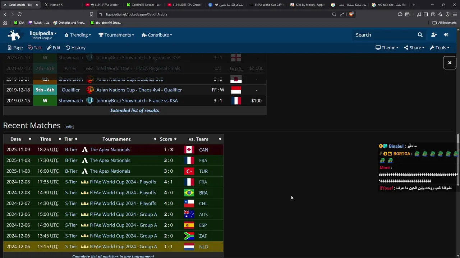The width and height of the screenshot is (460, 258).
Task: Expand the Trending dropdown menu
Action: tap(78, 35)
